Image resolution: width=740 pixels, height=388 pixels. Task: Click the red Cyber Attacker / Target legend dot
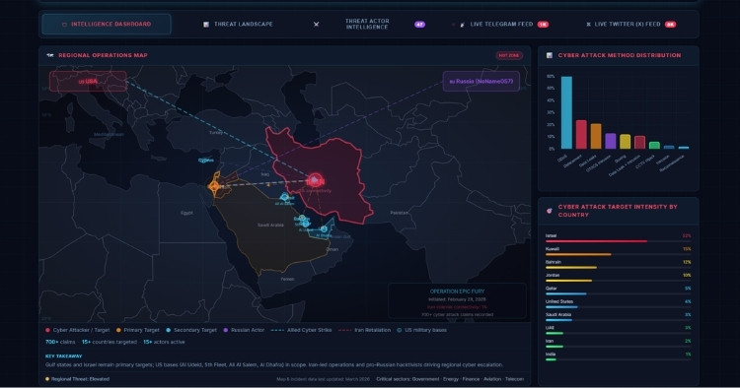[x=47, y=330]
